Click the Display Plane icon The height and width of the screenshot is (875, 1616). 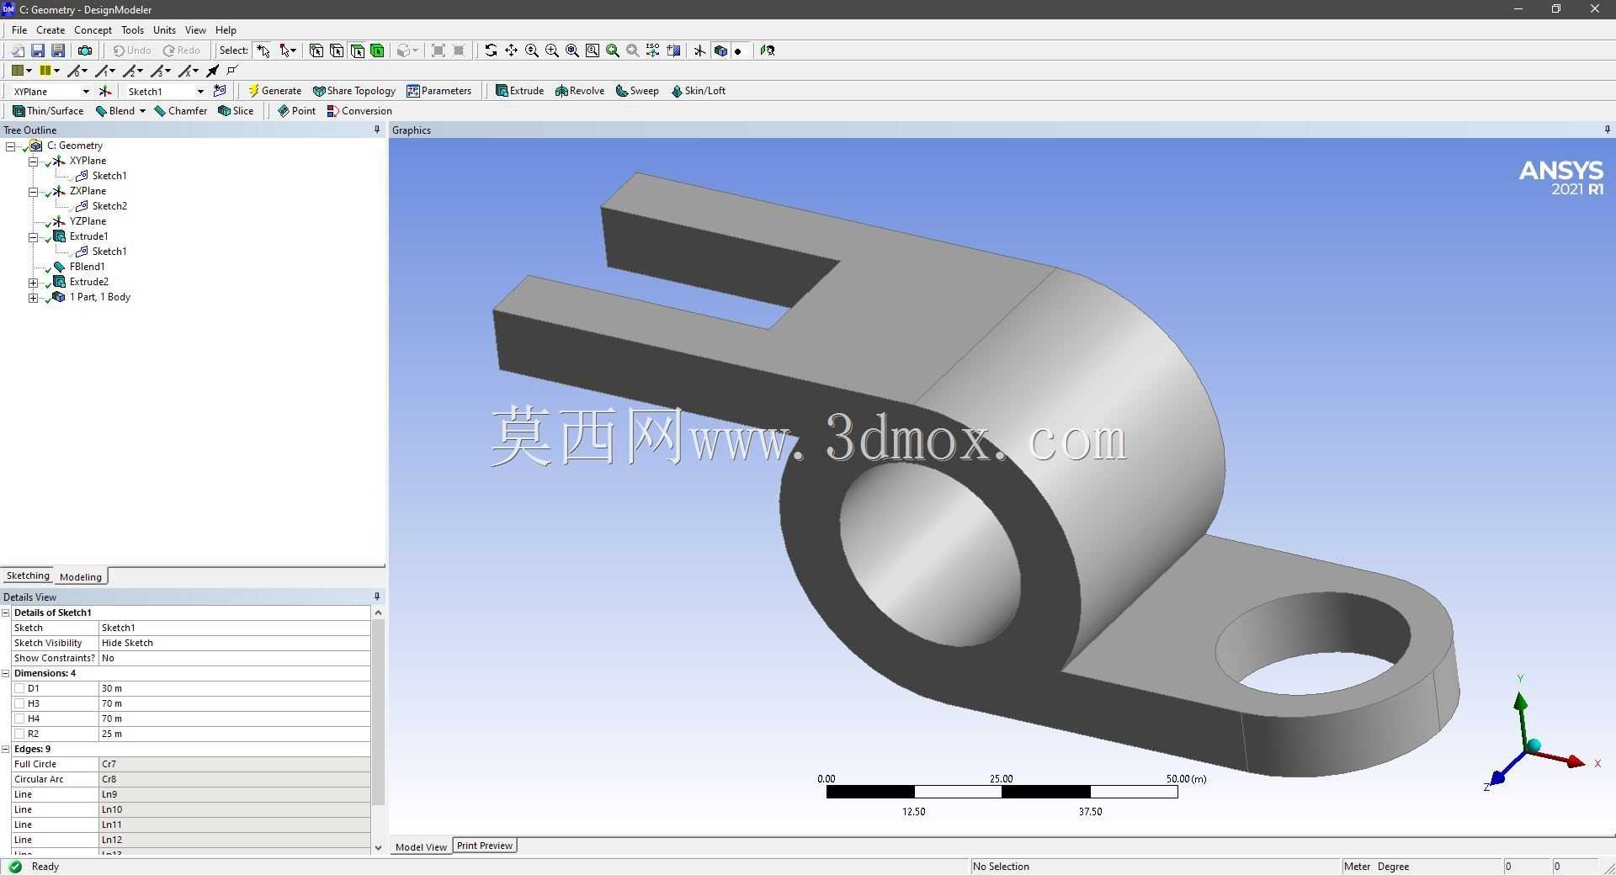click(x=699, y=50)
